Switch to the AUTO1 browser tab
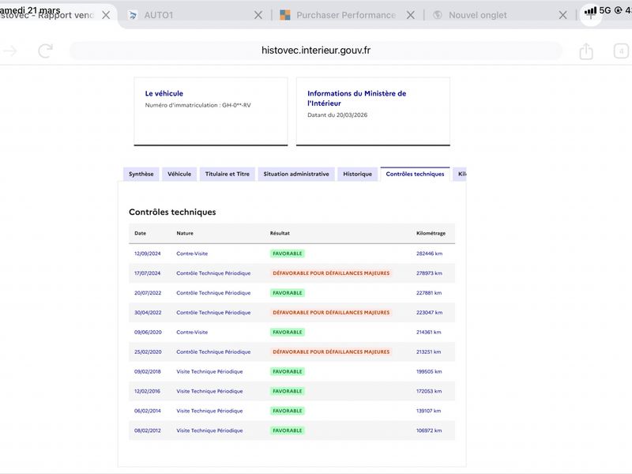 coord(190,15)
